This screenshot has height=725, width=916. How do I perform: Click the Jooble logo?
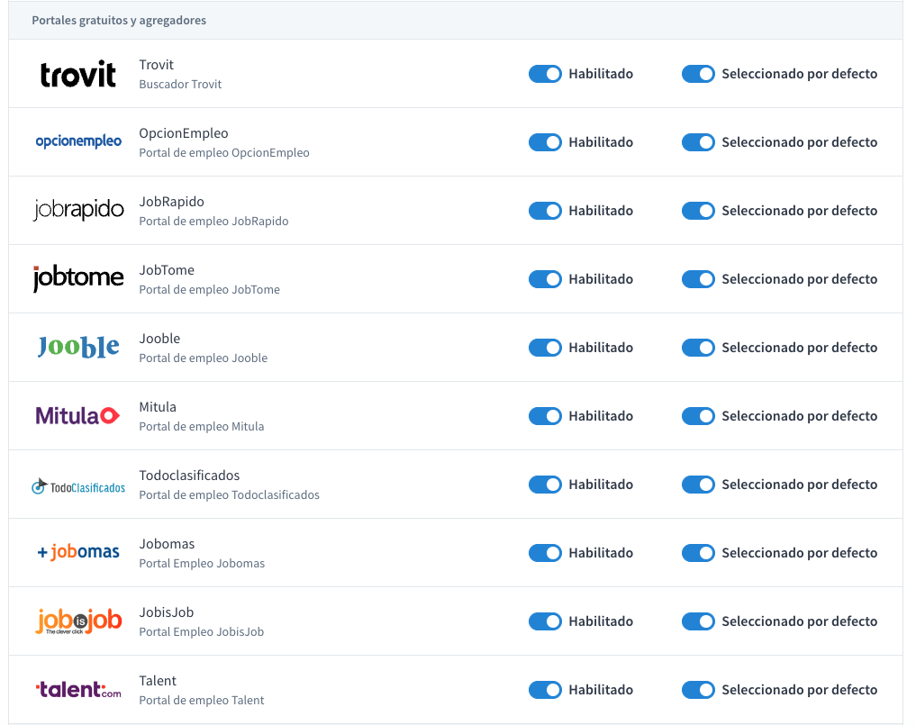click(78, 347)
